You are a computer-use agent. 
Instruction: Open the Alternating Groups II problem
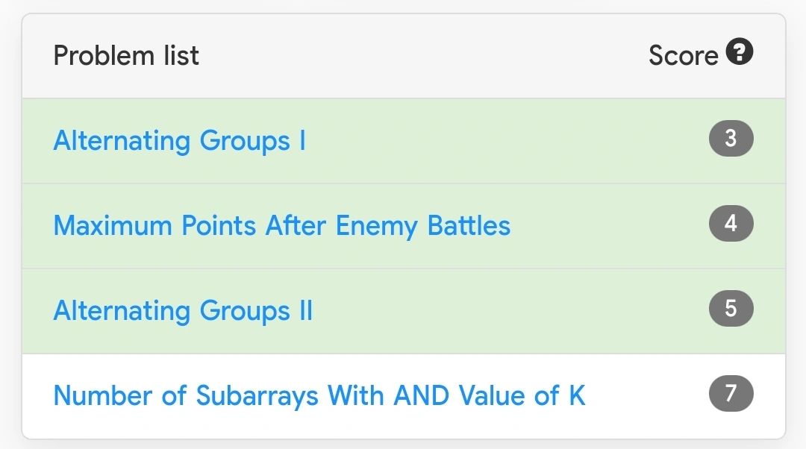(x=183, y=310)
